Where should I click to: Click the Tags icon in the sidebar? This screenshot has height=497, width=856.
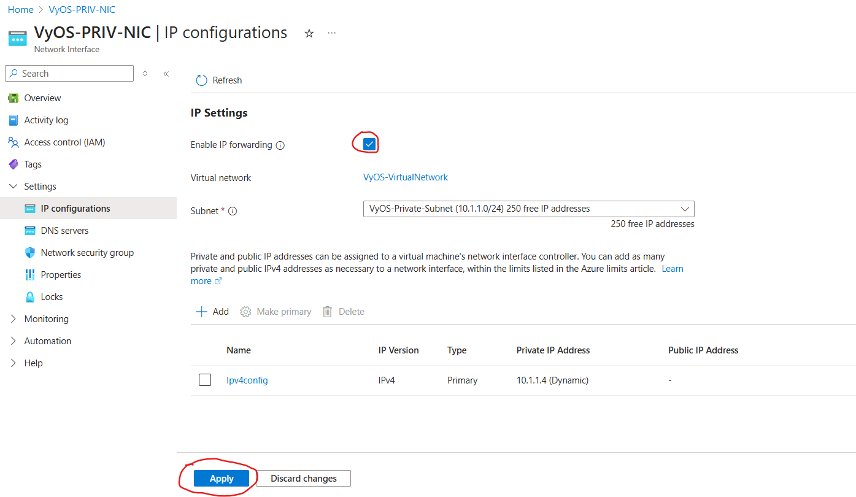(13, 164)
